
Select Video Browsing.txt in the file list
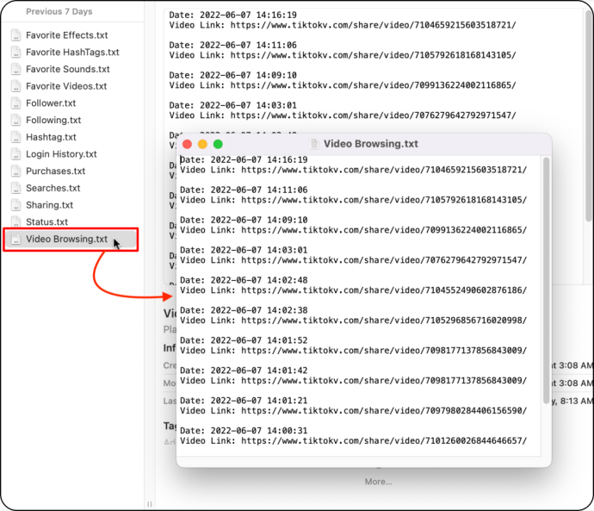point(71,240)
